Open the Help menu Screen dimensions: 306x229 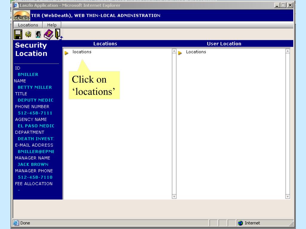(52, 25)
